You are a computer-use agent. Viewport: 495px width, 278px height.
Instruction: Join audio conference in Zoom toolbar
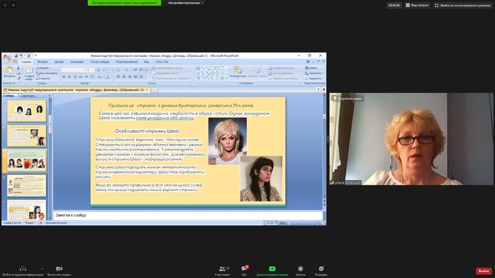click(23, 271)
